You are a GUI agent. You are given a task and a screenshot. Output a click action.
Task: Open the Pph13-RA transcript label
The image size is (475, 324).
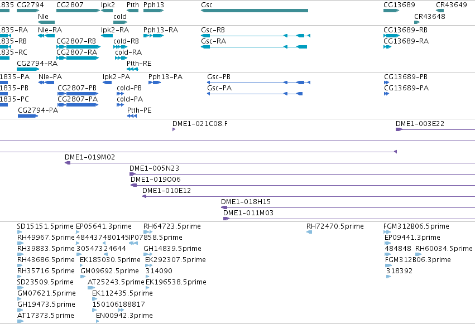click(x=161, y=30)
